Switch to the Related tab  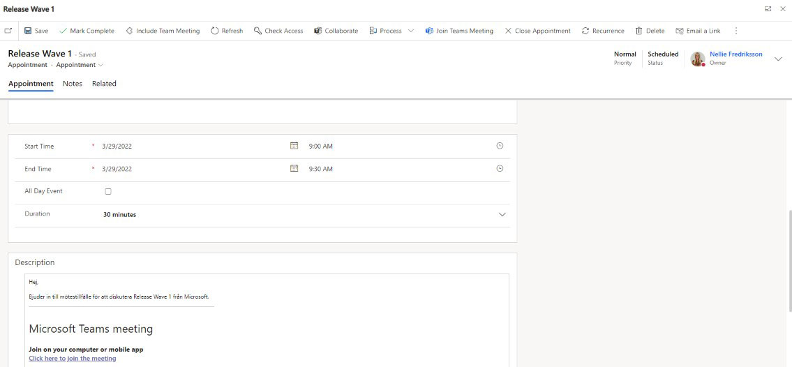[x=104, y=84]
